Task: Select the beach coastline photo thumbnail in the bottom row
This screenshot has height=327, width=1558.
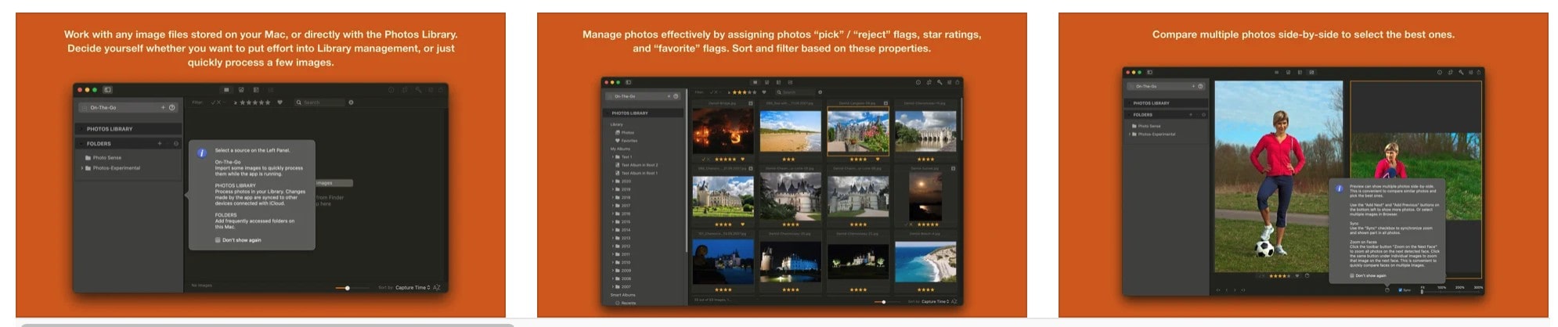Action: click(x=925, y=262)
